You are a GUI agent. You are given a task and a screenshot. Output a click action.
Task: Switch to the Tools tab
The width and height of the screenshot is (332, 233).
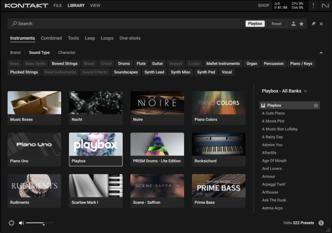73,38
